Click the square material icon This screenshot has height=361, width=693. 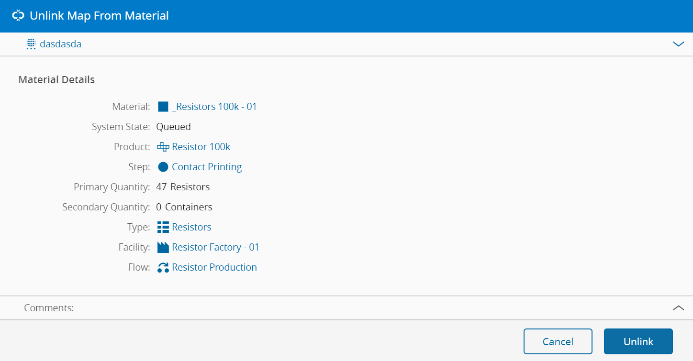click(x=163, y=107)
